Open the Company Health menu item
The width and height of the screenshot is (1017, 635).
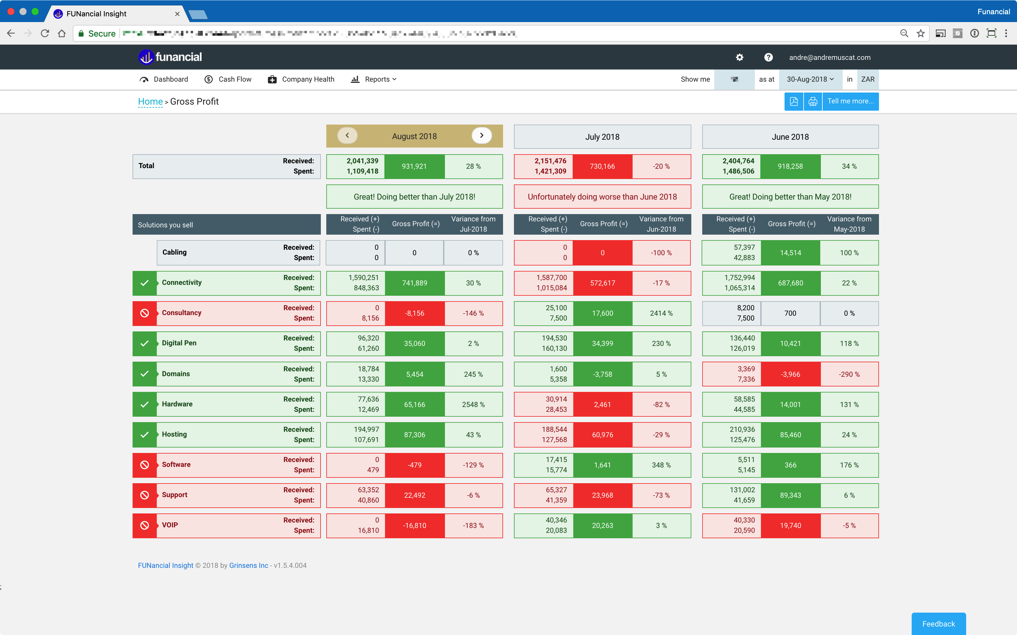coord(301,79)
